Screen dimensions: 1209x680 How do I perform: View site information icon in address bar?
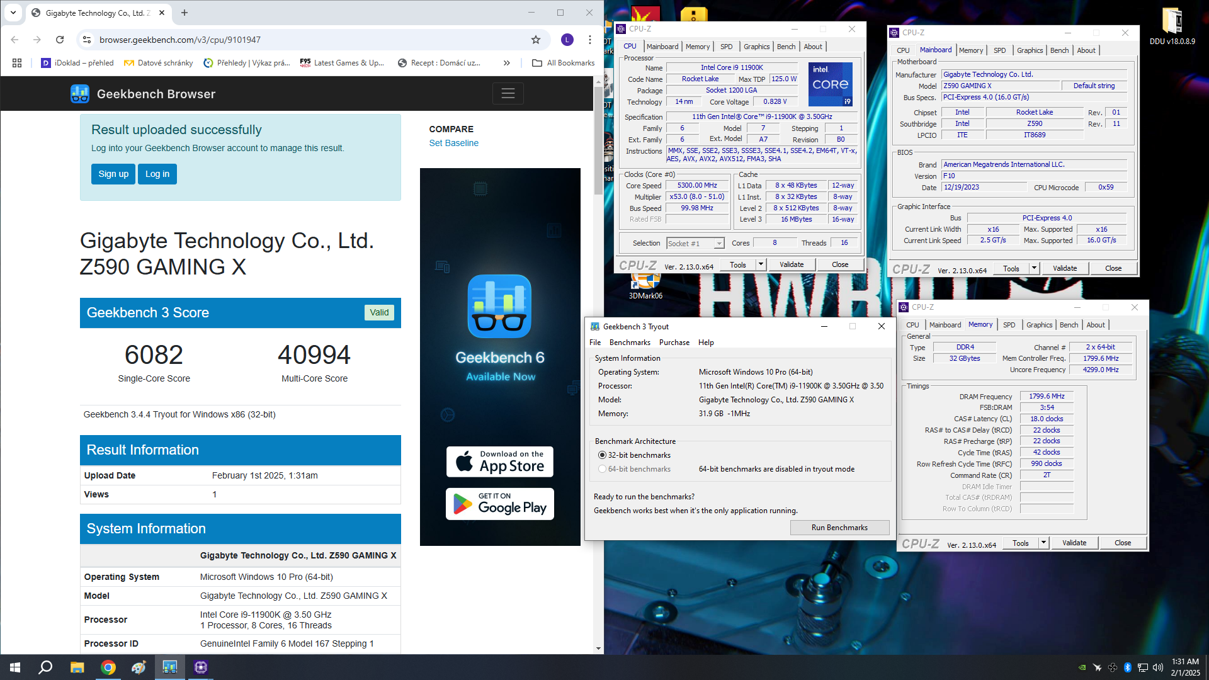(x=87, y=40)
